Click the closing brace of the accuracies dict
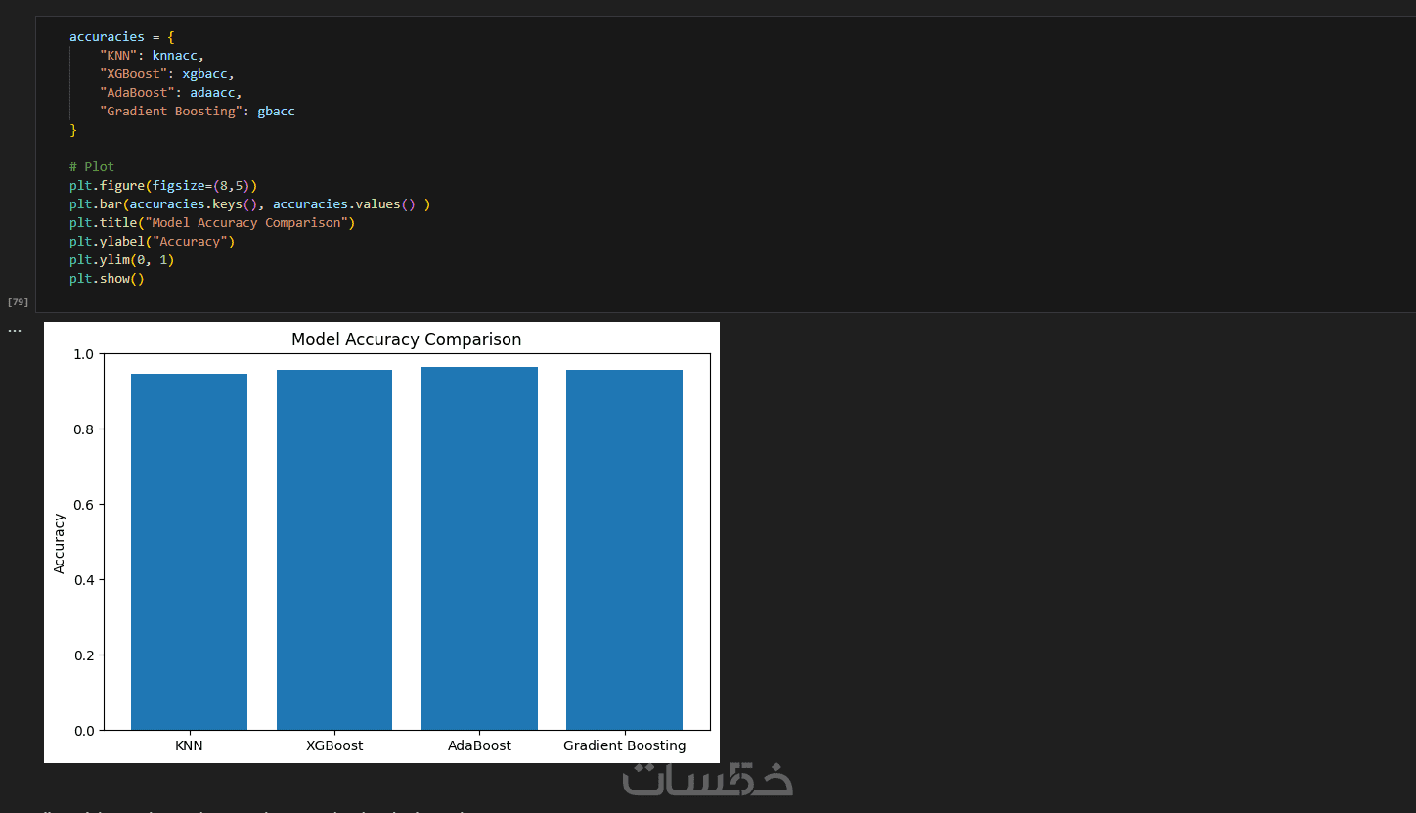 (73, 130)
